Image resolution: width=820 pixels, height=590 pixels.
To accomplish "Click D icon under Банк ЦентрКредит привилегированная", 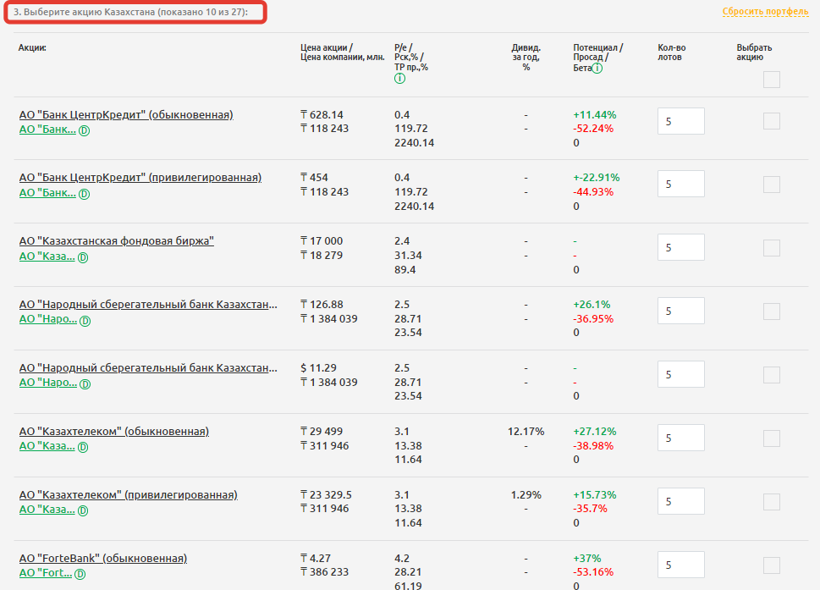I will (84, 194).
